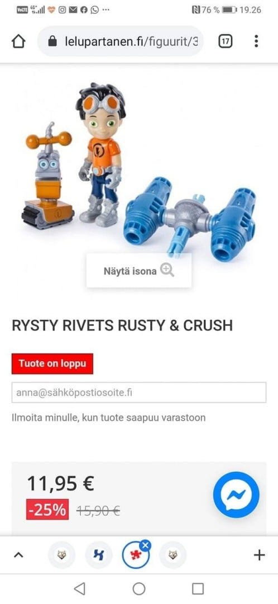This screenshot has height=604, width=278.
Task: Click the email address input field
Action: click(x=139, y=393)
